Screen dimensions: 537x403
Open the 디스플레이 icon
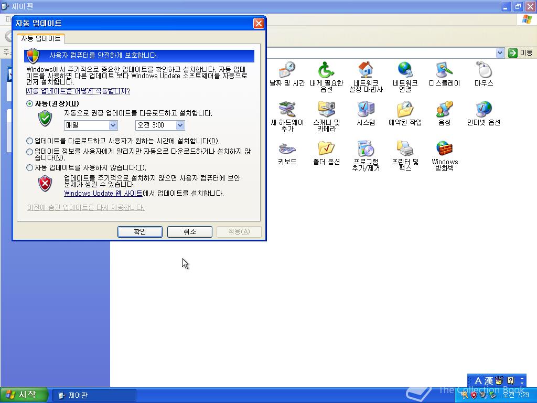tap(445, 74)
